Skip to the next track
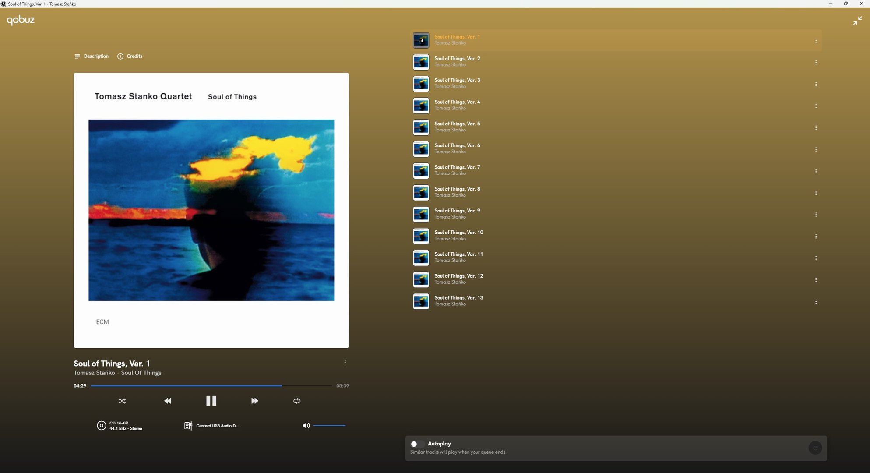Viewport: 870px width, 473px height. [x=254, y=401]
